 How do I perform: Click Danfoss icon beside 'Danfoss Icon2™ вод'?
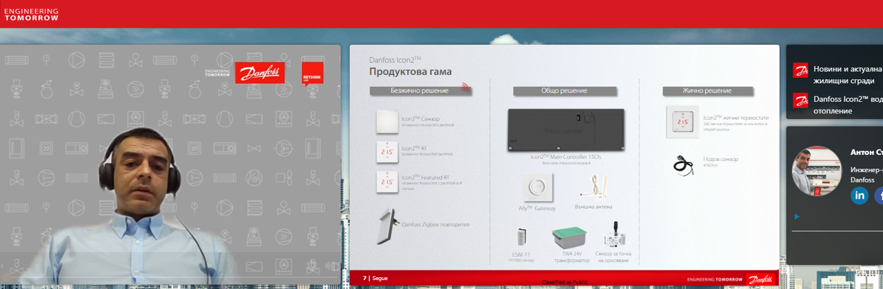(x=800, y=100)
